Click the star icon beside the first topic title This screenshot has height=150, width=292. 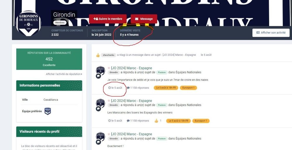[109, 68]
